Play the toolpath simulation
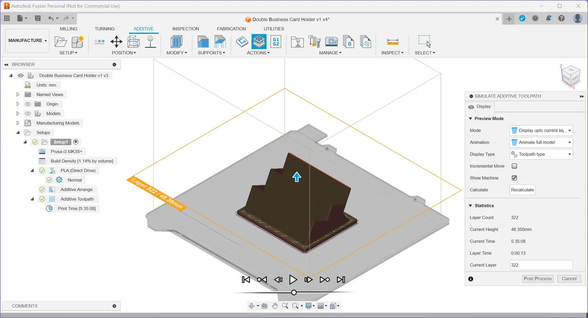This screenshot has width=588, height=318. tap(293, 280)
